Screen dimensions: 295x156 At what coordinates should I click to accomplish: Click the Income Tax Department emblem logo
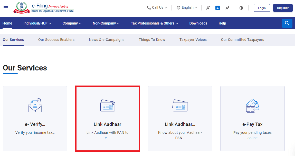click(22, 8)
